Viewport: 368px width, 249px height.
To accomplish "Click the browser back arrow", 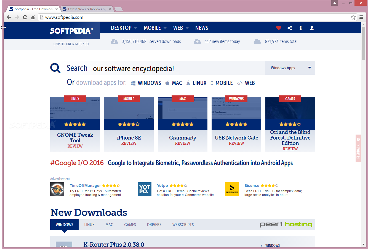I will click(9, 17).
